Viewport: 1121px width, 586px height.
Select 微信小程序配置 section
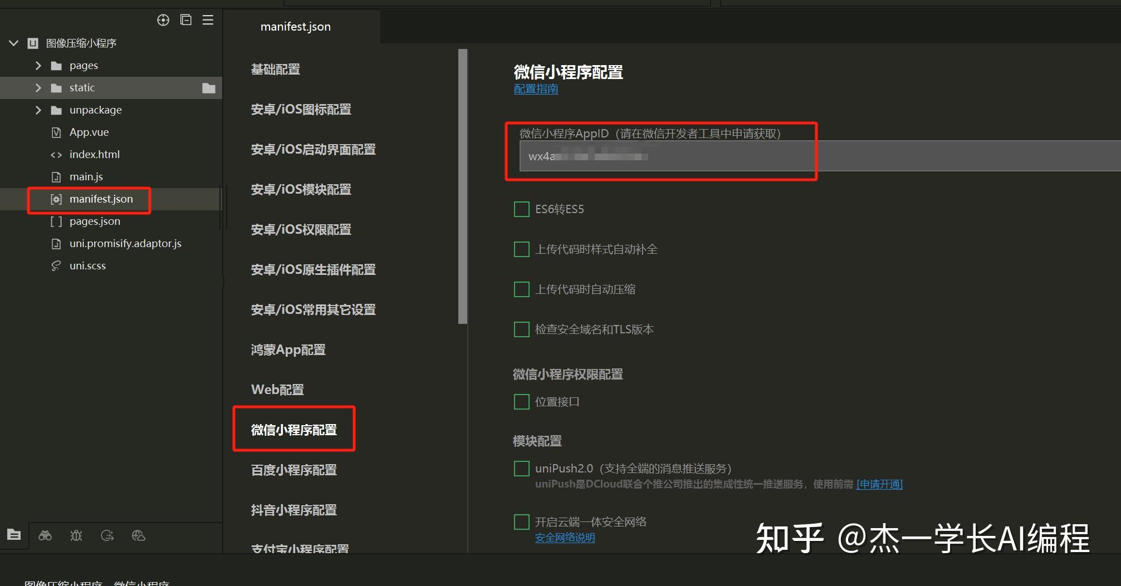[x=294, y=430]
